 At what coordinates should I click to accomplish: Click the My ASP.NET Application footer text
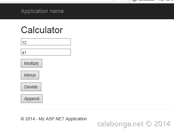63,119
